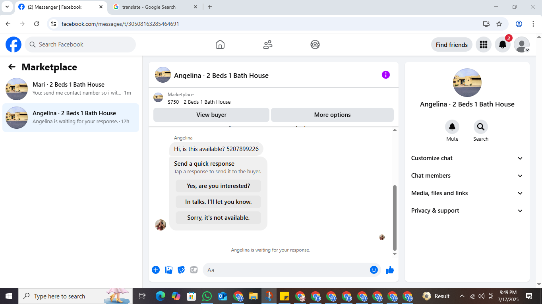Open the $750 - 2 Beds 1 Bath House listing
The height and width of the screenshot is (304, 542).
pyautogui.click(x=199, y=102)
